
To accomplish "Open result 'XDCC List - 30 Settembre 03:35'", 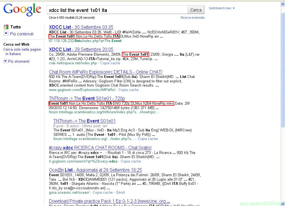I will coord(81,27).
